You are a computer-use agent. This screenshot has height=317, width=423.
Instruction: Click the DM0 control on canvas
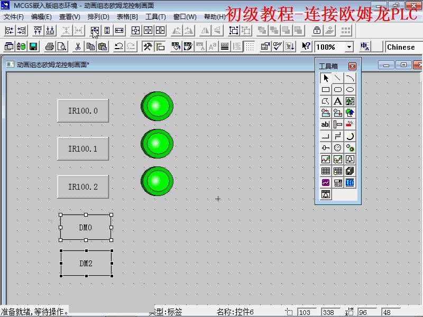(x=86, y=227)
